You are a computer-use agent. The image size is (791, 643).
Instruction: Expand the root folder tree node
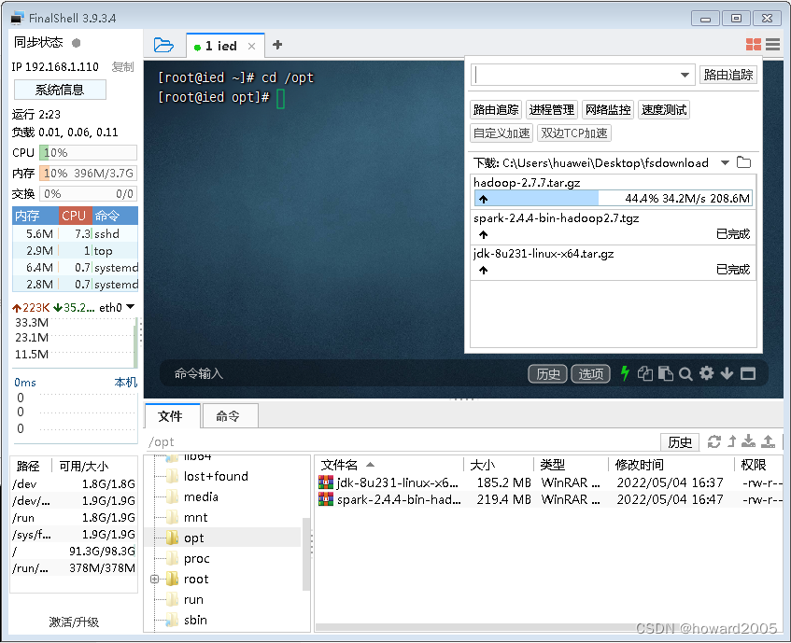[x=155, y=579]
